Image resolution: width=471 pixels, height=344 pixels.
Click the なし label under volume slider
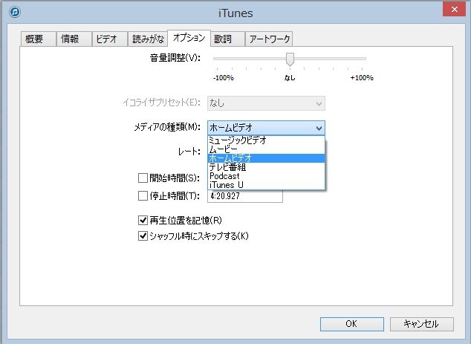click(x=290, y=78)
